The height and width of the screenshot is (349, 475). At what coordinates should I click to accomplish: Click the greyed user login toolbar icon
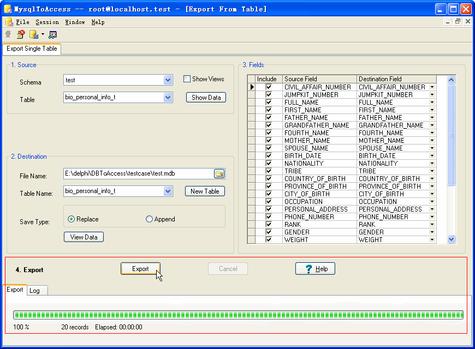pyautogui.click(x=8, y=34)
